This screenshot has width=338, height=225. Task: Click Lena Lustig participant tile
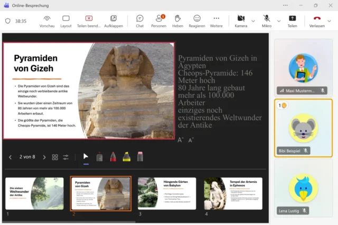pyautogui.click(x=303, y=188)
